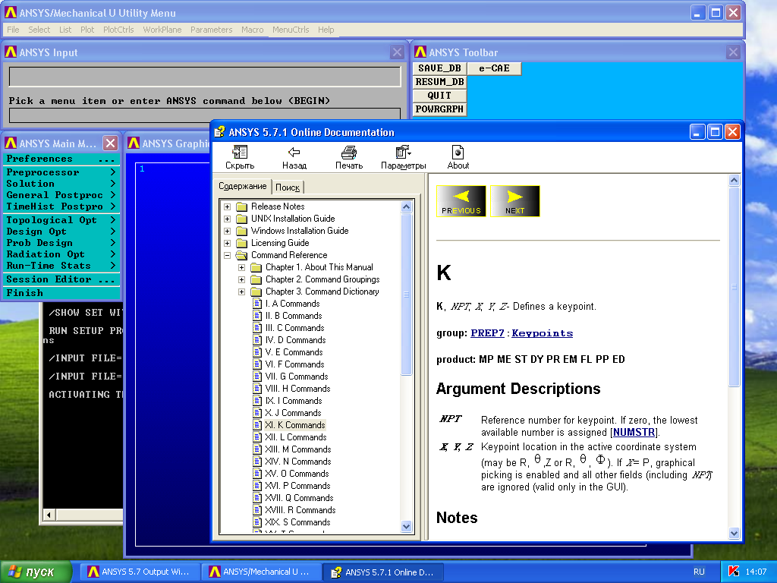Click the RU language indicator

[x=699, y=572]
